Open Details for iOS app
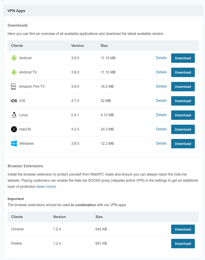Screen dimensions: 205x260 [x=161, y=101]
